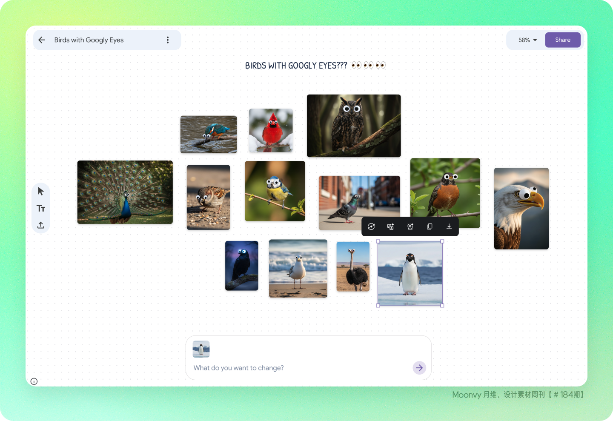The image size is (613, 421).
Task: Click the penguin thumbnail in prompt box
Action: 201,349
